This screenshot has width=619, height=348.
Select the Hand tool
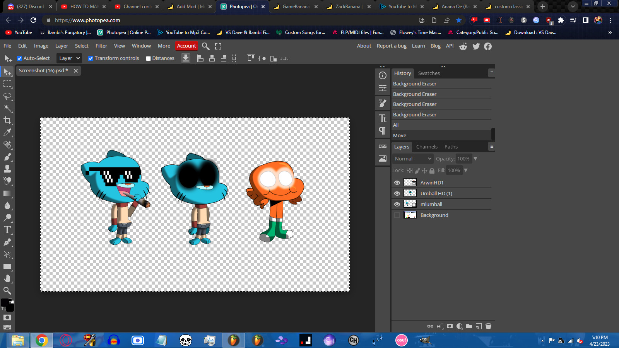[7, 278]
